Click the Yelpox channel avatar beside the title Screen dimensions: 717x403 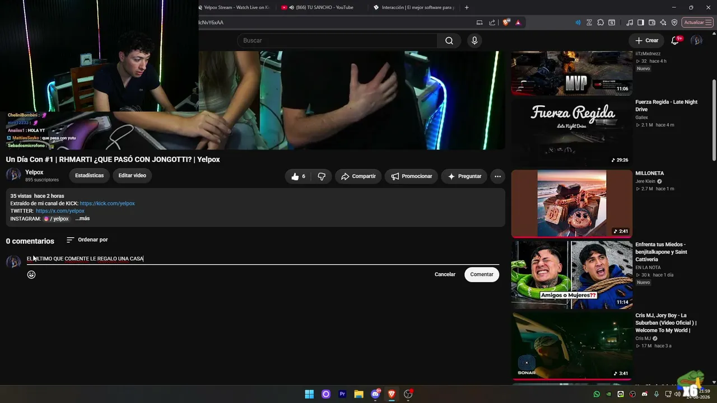coord(13,175)
